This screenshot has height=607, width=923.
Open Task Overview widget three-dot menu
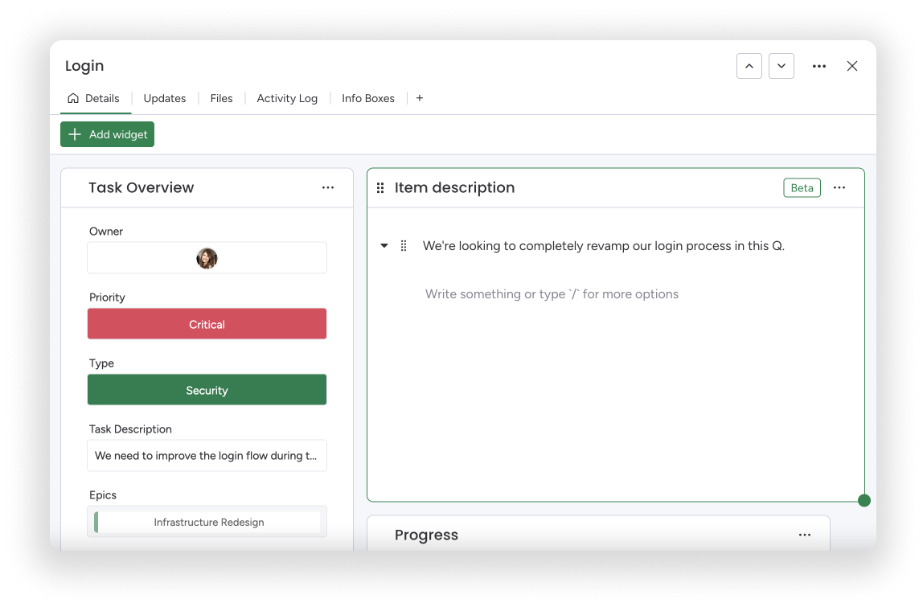327,187
